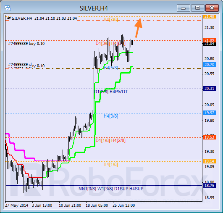Click the 10 Jun 21:00 time axis label
The image size is (223, 213).
pyautogui.click(x=70, y=205)
